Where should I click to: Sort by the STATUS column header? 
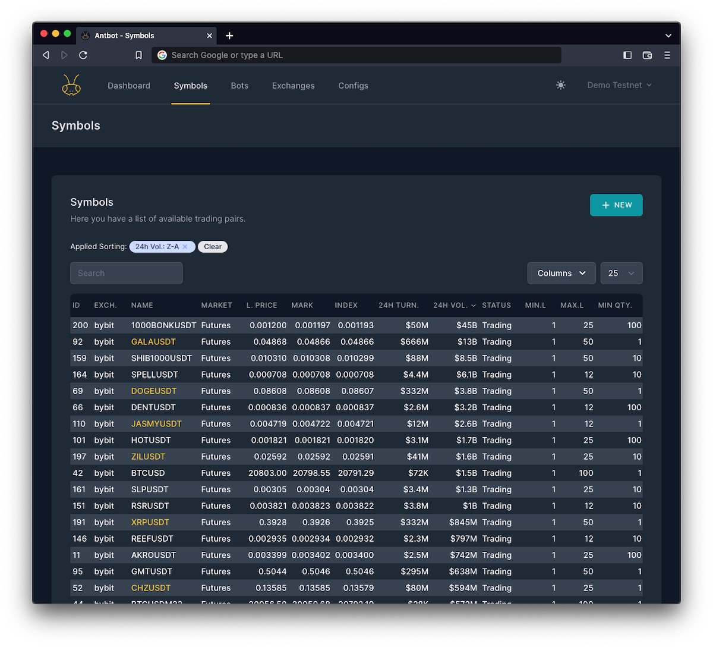496,305
